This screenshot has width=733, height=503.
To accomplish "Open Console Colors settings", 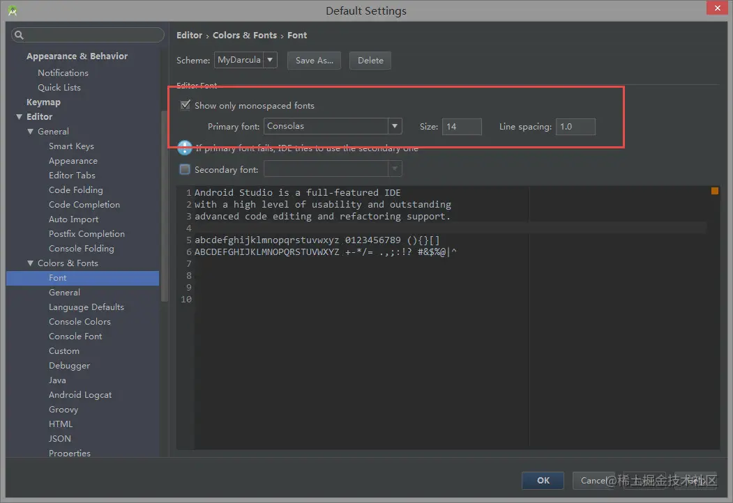I will tap(80, 322).
